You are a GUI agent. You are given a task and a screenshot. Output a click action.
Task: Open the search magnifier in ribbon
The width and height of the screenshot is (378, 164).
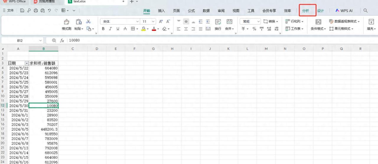pyautogui.click(x=366, y=11)
